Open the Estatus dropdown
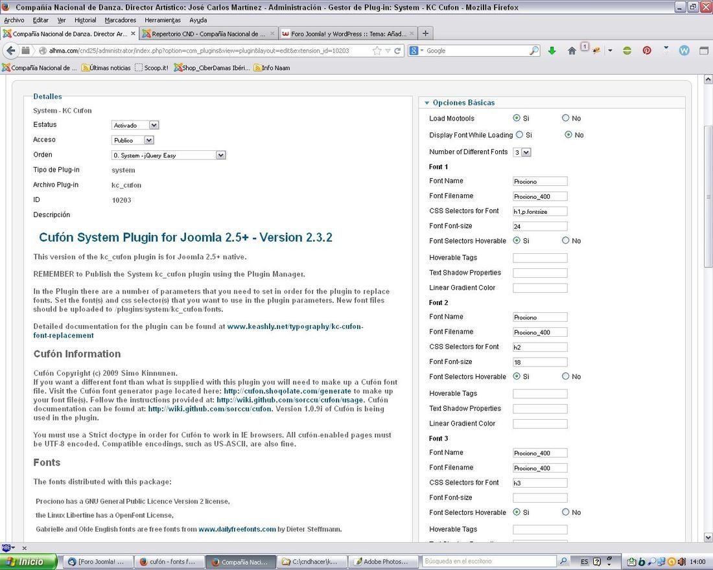Image resolution: width=713 pixels, height=570 pixels. pos(135,125)
